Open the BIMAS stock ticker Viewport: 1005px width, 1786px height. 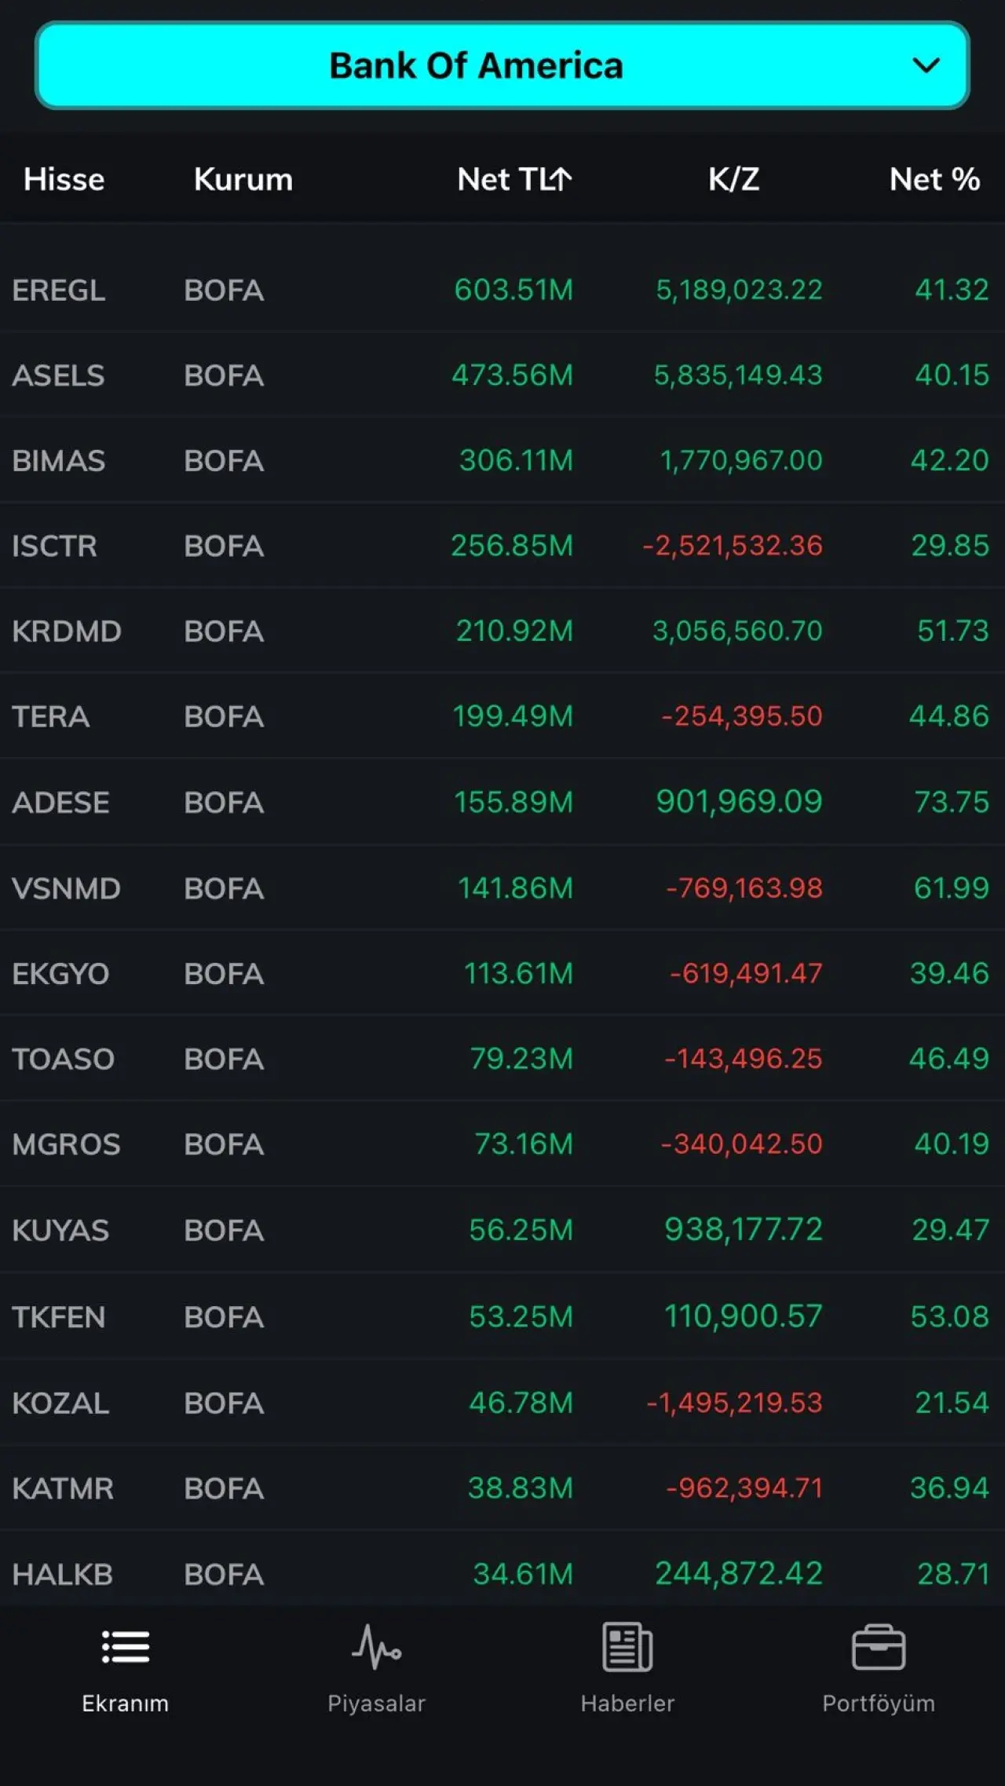(58, 461)
